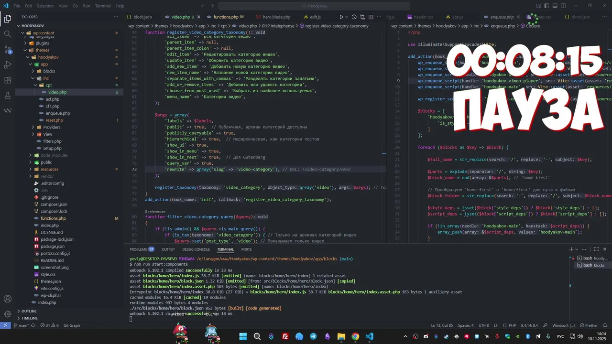Screen dimensions: 612x344
Task: Open the Run and Debug view icon
Action: click(8, 65)
